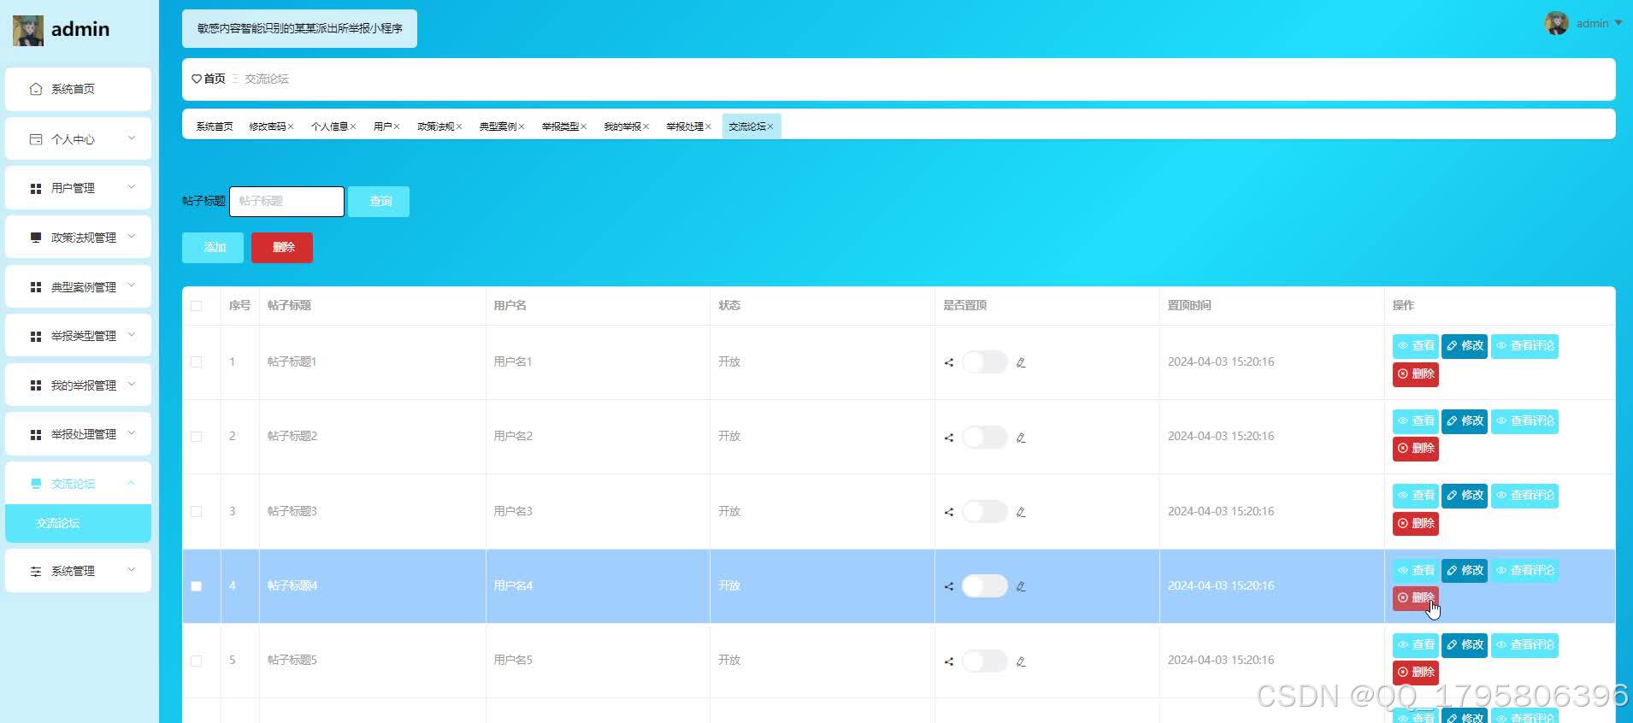Check the checkbox for row 帖子标题4

(x=197, y=586)
